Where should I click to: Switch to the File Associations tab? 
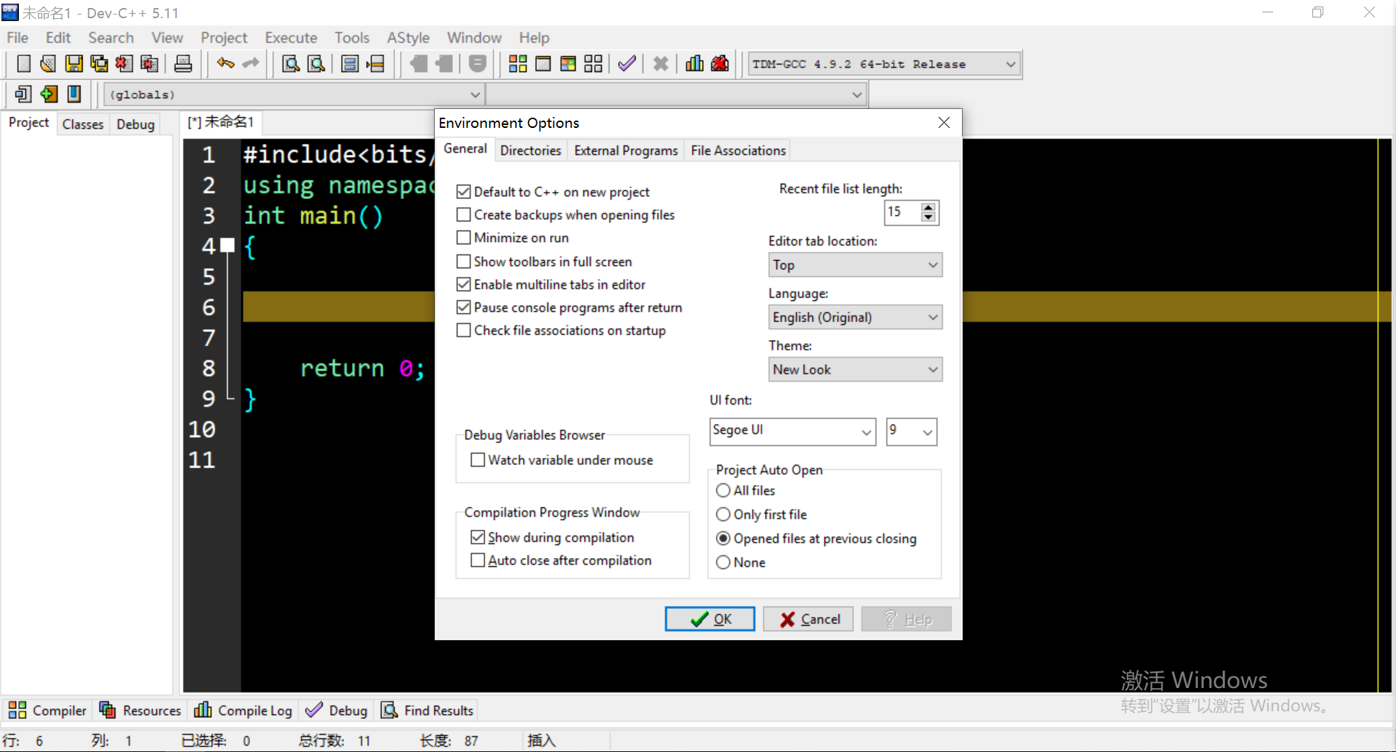pyautogui.click(x=738, y=150)
